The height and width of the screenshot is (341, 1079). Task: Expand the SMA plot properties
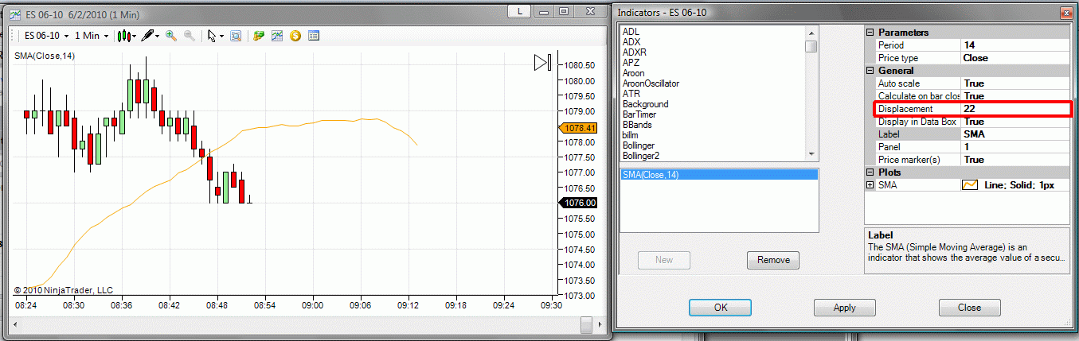(x=870, y=185)
